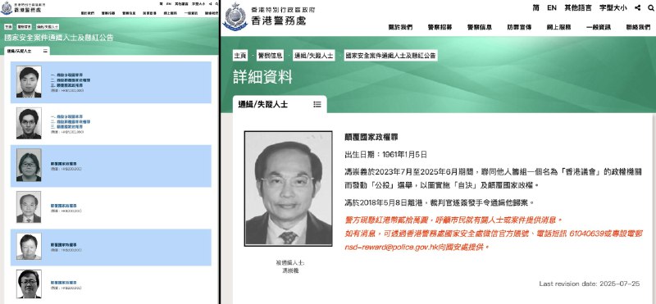Image resolution: width=656 pixels, height=304 pixels.
Task: Click 國家安全案件通緝人士及懸紅公告 breadcrumb, right page
Action: [x=391, y=56]
